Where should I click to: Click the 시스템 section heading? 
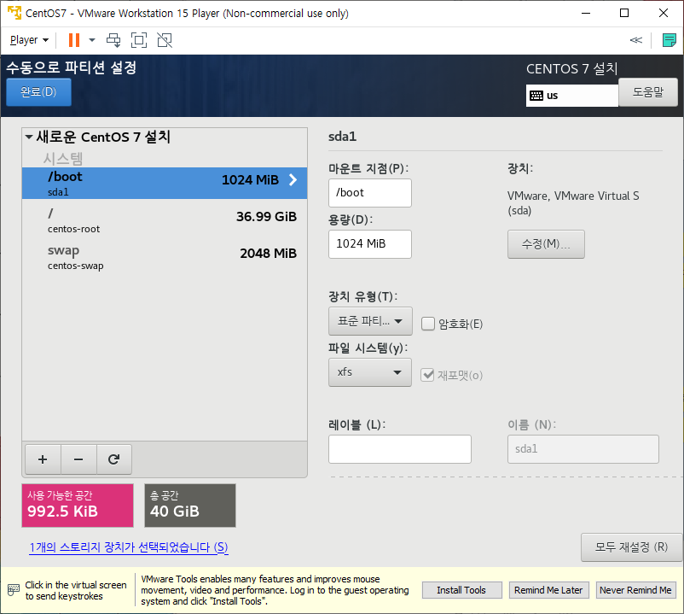pyautogui.click(x=63, y=159)
